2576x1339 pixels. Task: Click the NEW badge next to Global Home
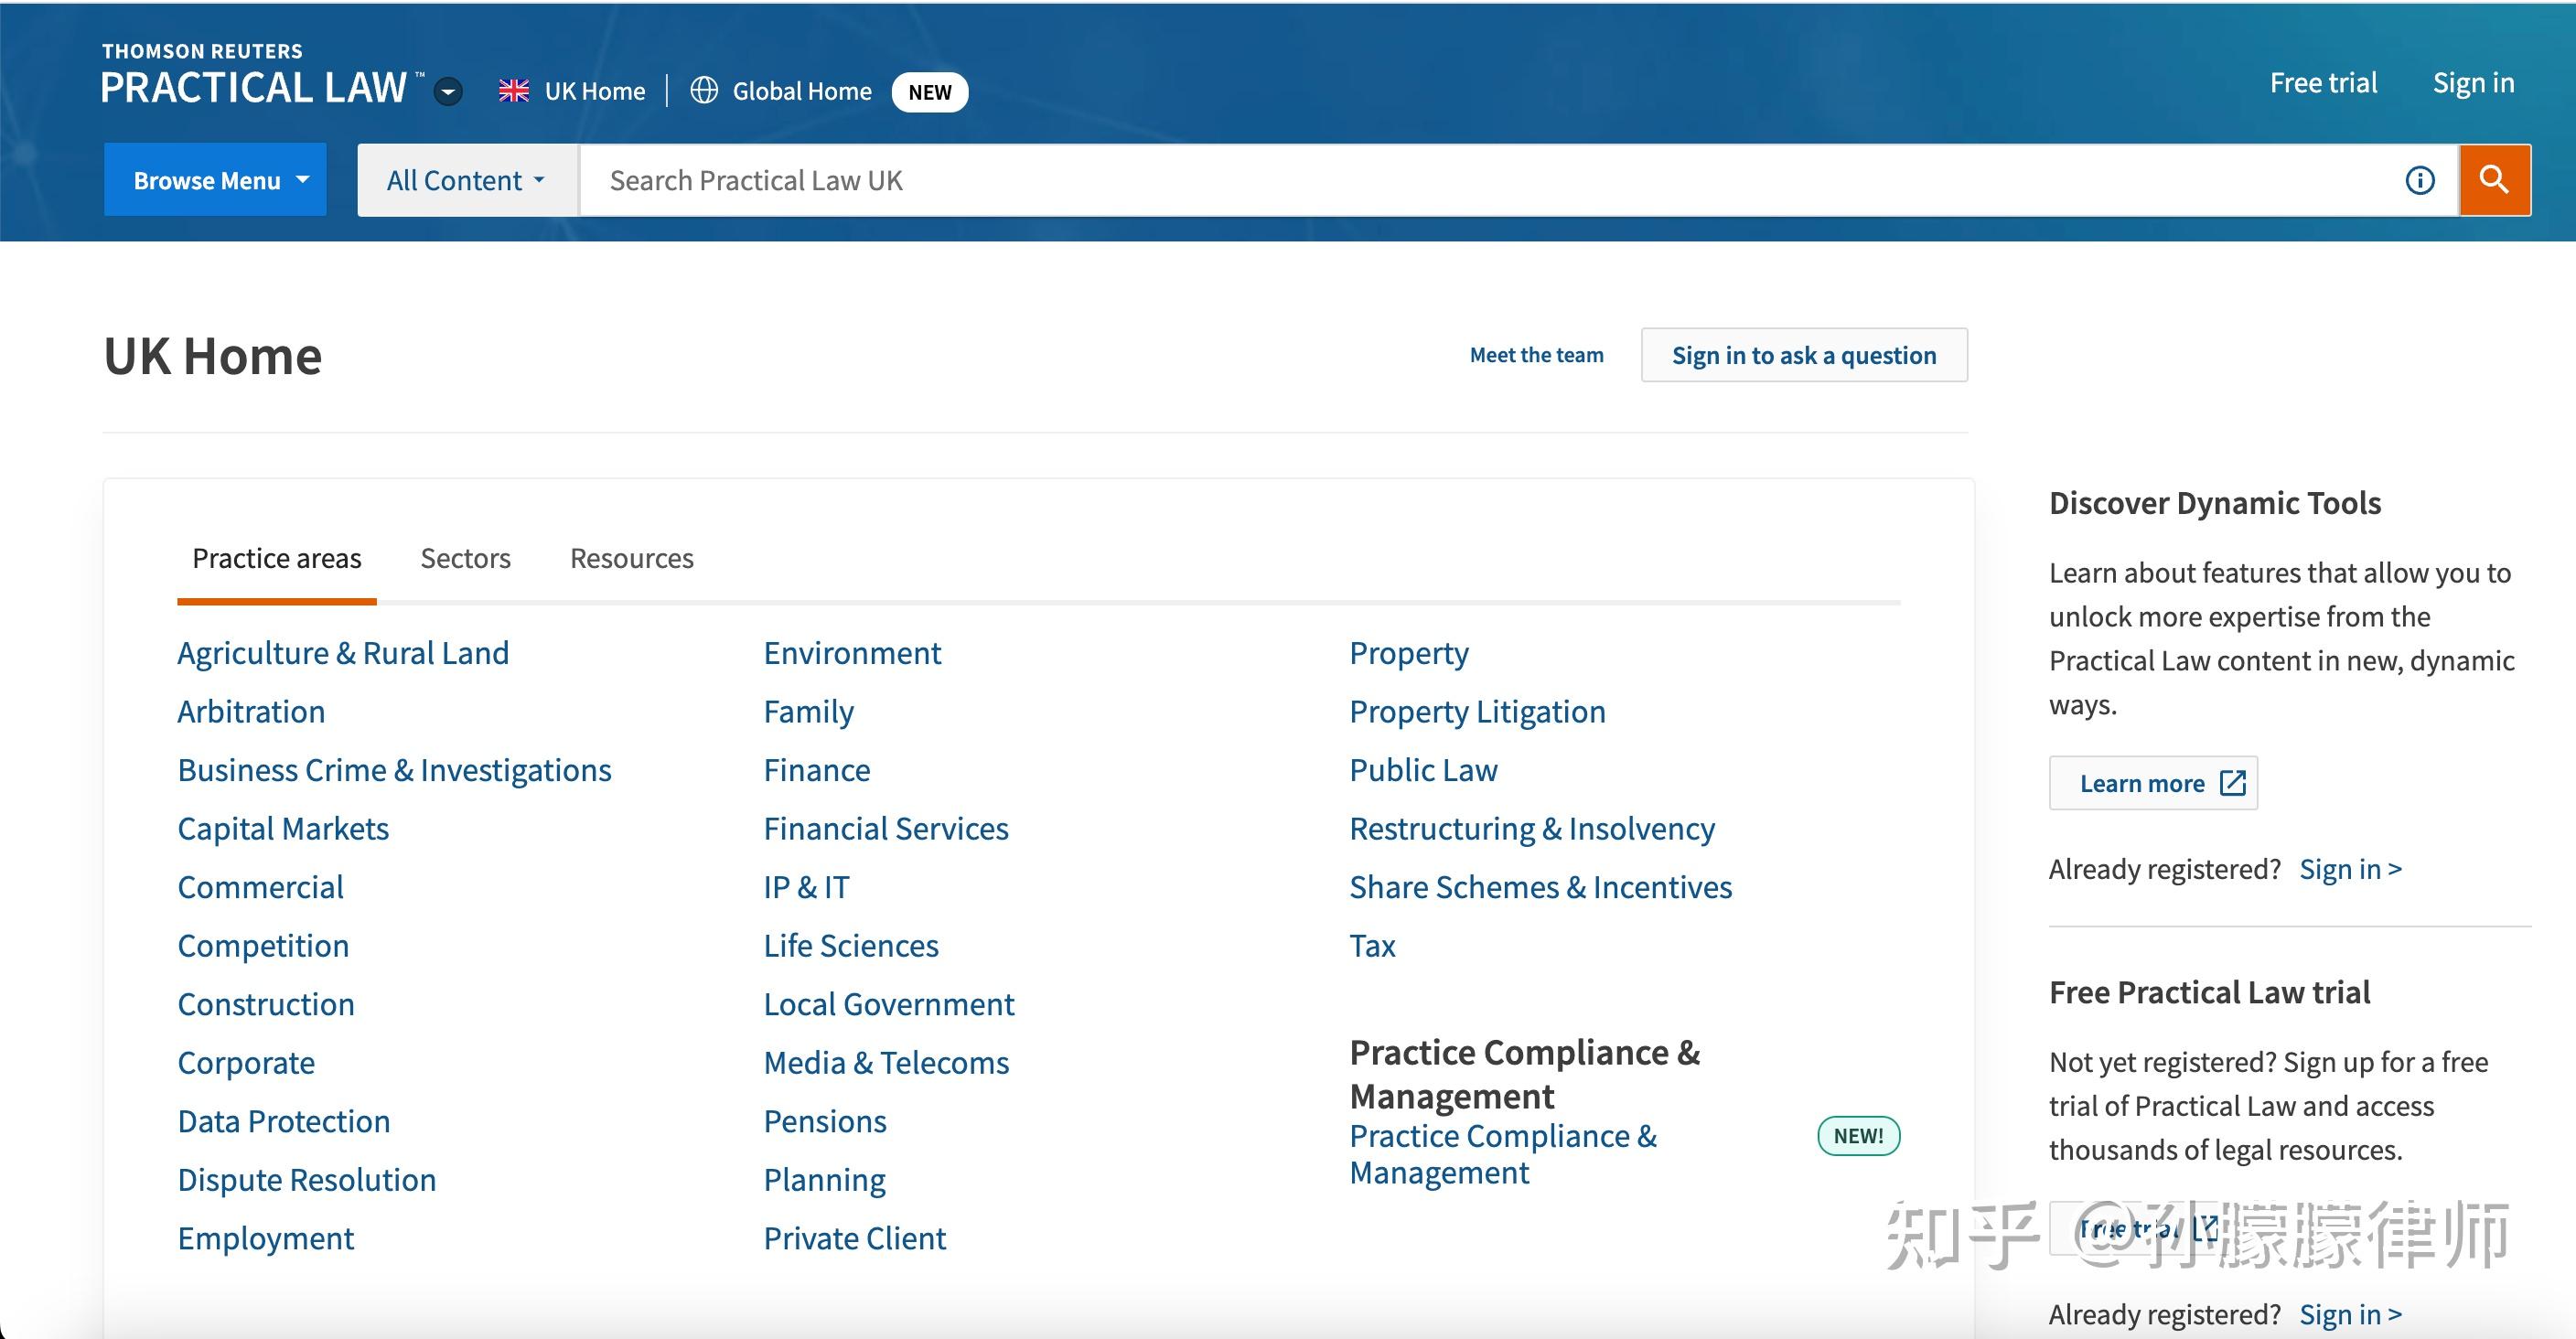point(929,92)
